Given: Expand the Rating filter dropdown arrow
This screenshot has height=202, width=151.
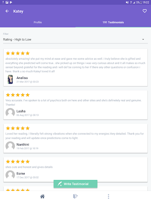Looking at the screenshot, I should click(x=143, y=39).
